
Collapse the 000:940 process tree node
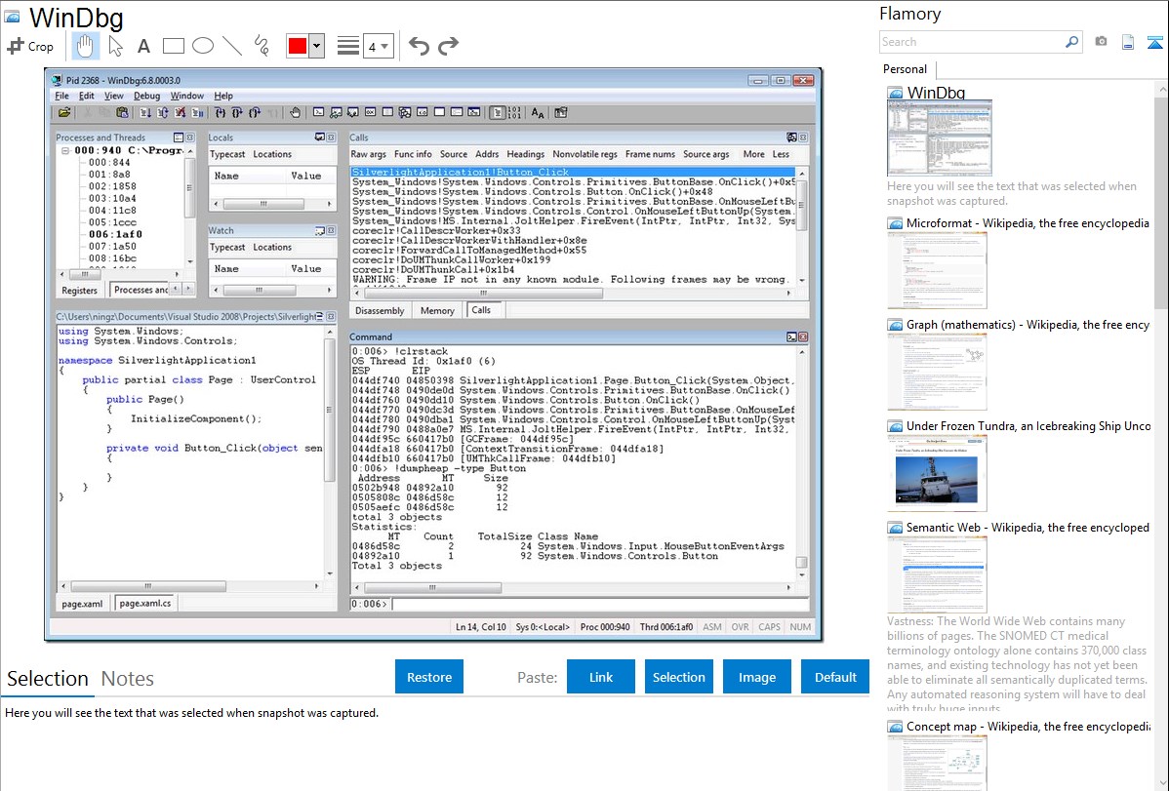point(65,150)
